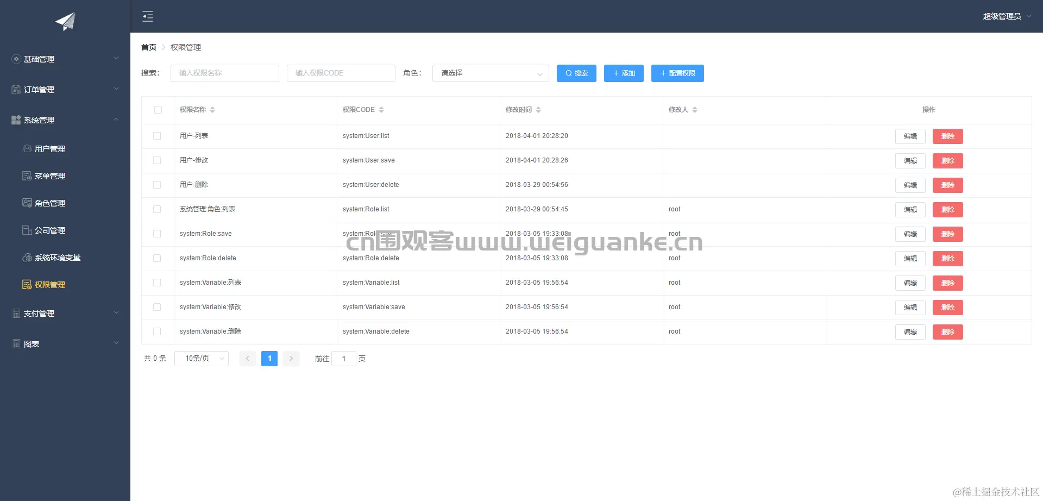Check the system:Role:save row checkbox
Viewport: 1043px width, 501px height.
(x=157, y=234)
